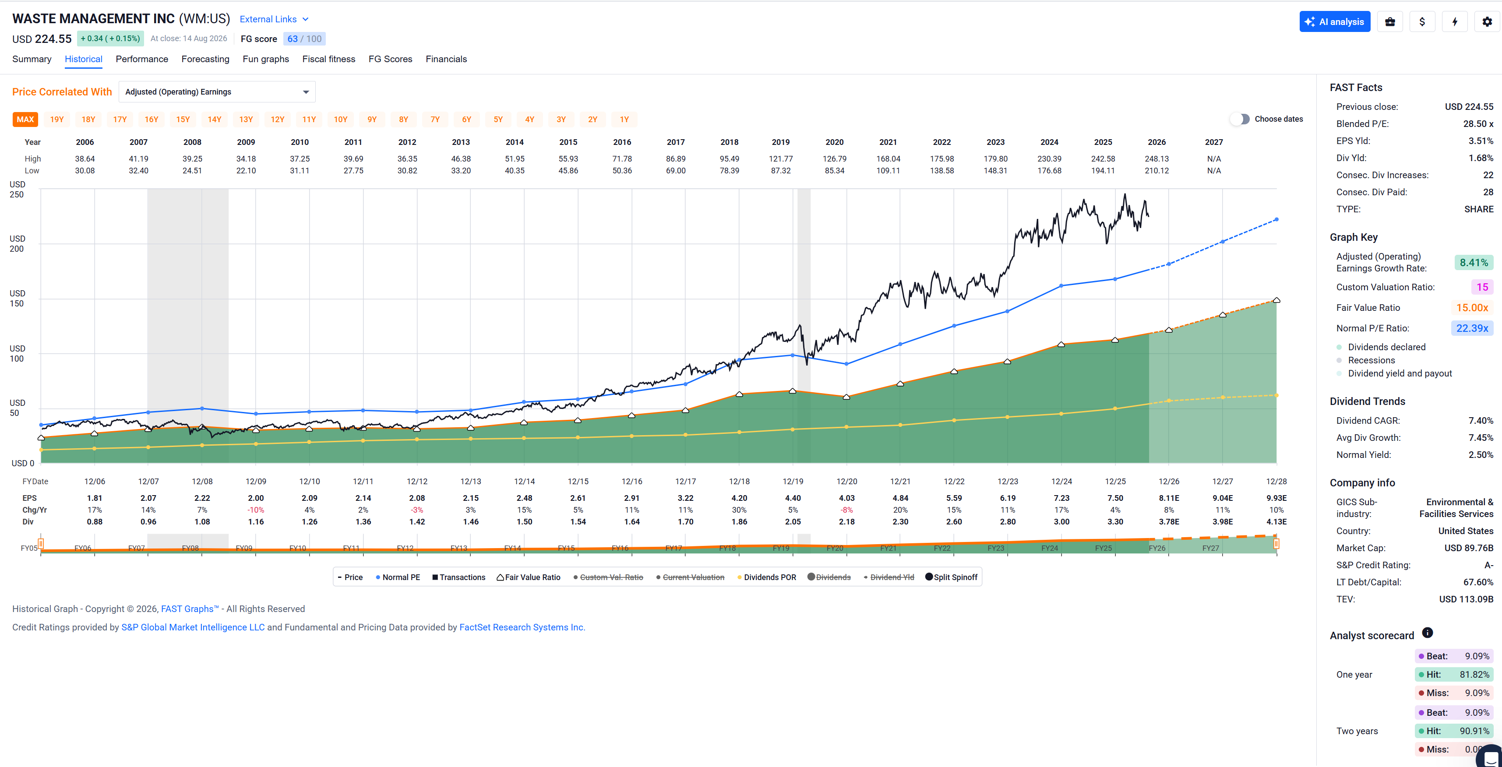Click the FG score 63 / 100 badge

coord(304,39)
